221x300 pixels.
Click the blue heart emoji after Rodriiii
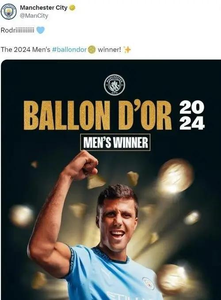41,30
